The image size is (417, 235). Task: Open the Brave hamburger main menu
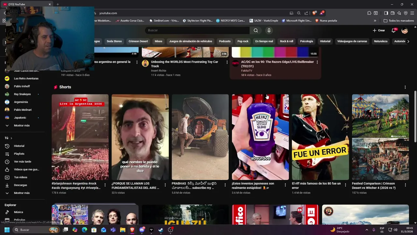(x=412, y=13)
